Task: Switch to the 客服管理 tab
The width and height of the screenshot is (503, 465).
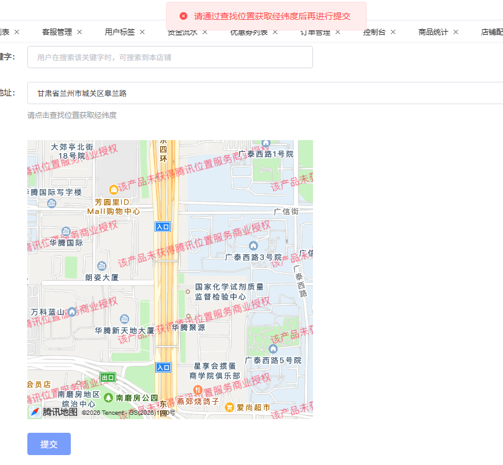Action: [x=57, y=32]
